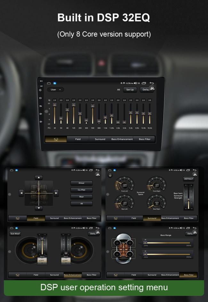Viewport: 208px width, 302px height.
Task: Tap the back arrow on the top equalizer screen
Action: click(152, 83)
